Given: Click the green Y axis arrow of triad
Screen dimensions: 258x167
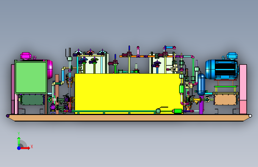Looking at the screenshot, I should point(19,141).
